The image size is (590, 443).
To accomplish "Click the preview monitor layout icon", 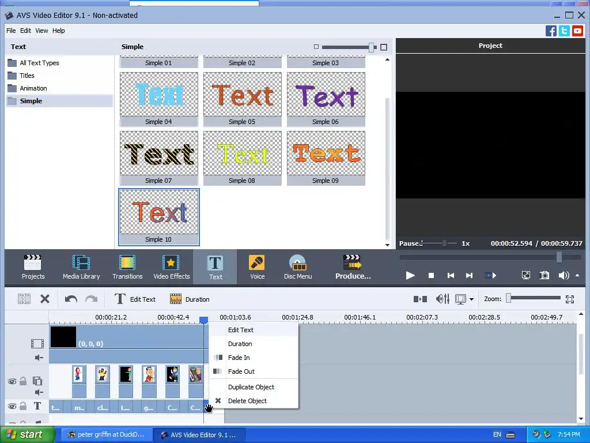I will coord(460,299).
